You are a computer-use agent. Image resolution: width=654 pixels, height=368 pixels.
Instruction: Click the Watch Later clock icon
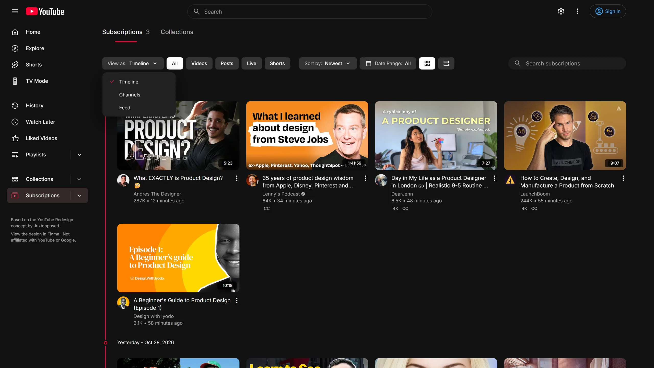[x=15, y=122]
